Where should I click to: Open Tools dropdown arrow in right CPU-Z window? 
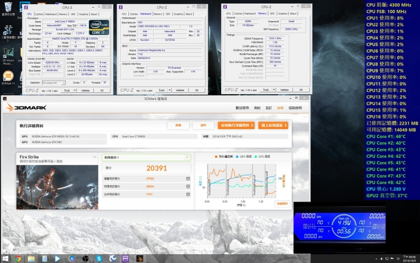[274, 90]
